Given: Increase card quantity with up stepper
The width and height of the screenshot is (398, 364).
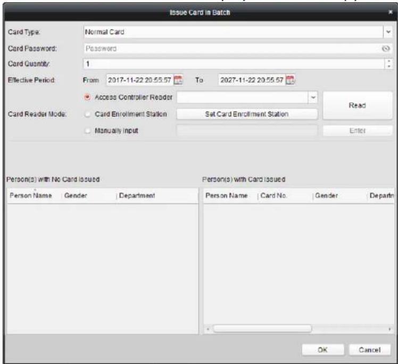Looking at the screenshot, I should (x=389, y=61).
